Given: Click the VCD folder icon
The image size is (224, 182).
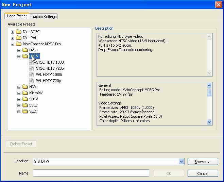Looking at the screenshot, I should coord(25,111).
